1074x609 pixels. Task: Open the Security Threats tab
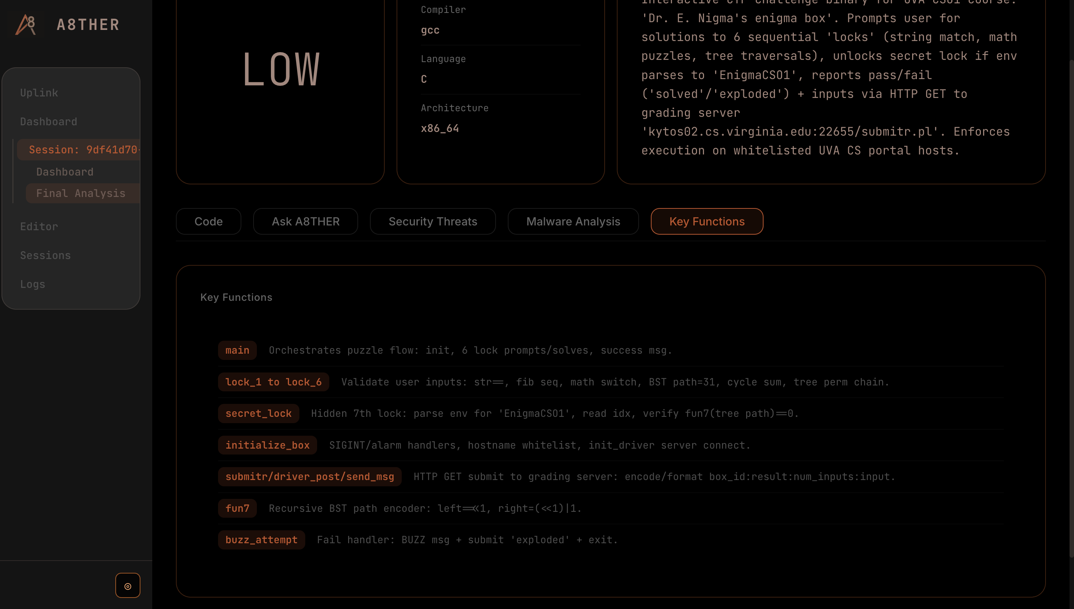[x=432, y=221]
